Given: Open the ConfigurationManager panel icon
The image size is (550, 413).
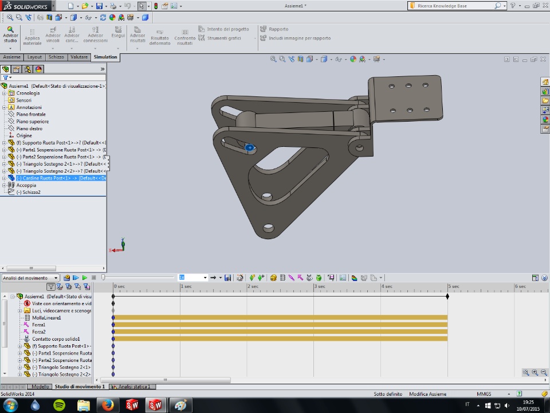Looking at the screenshot, I should [27, 69].
